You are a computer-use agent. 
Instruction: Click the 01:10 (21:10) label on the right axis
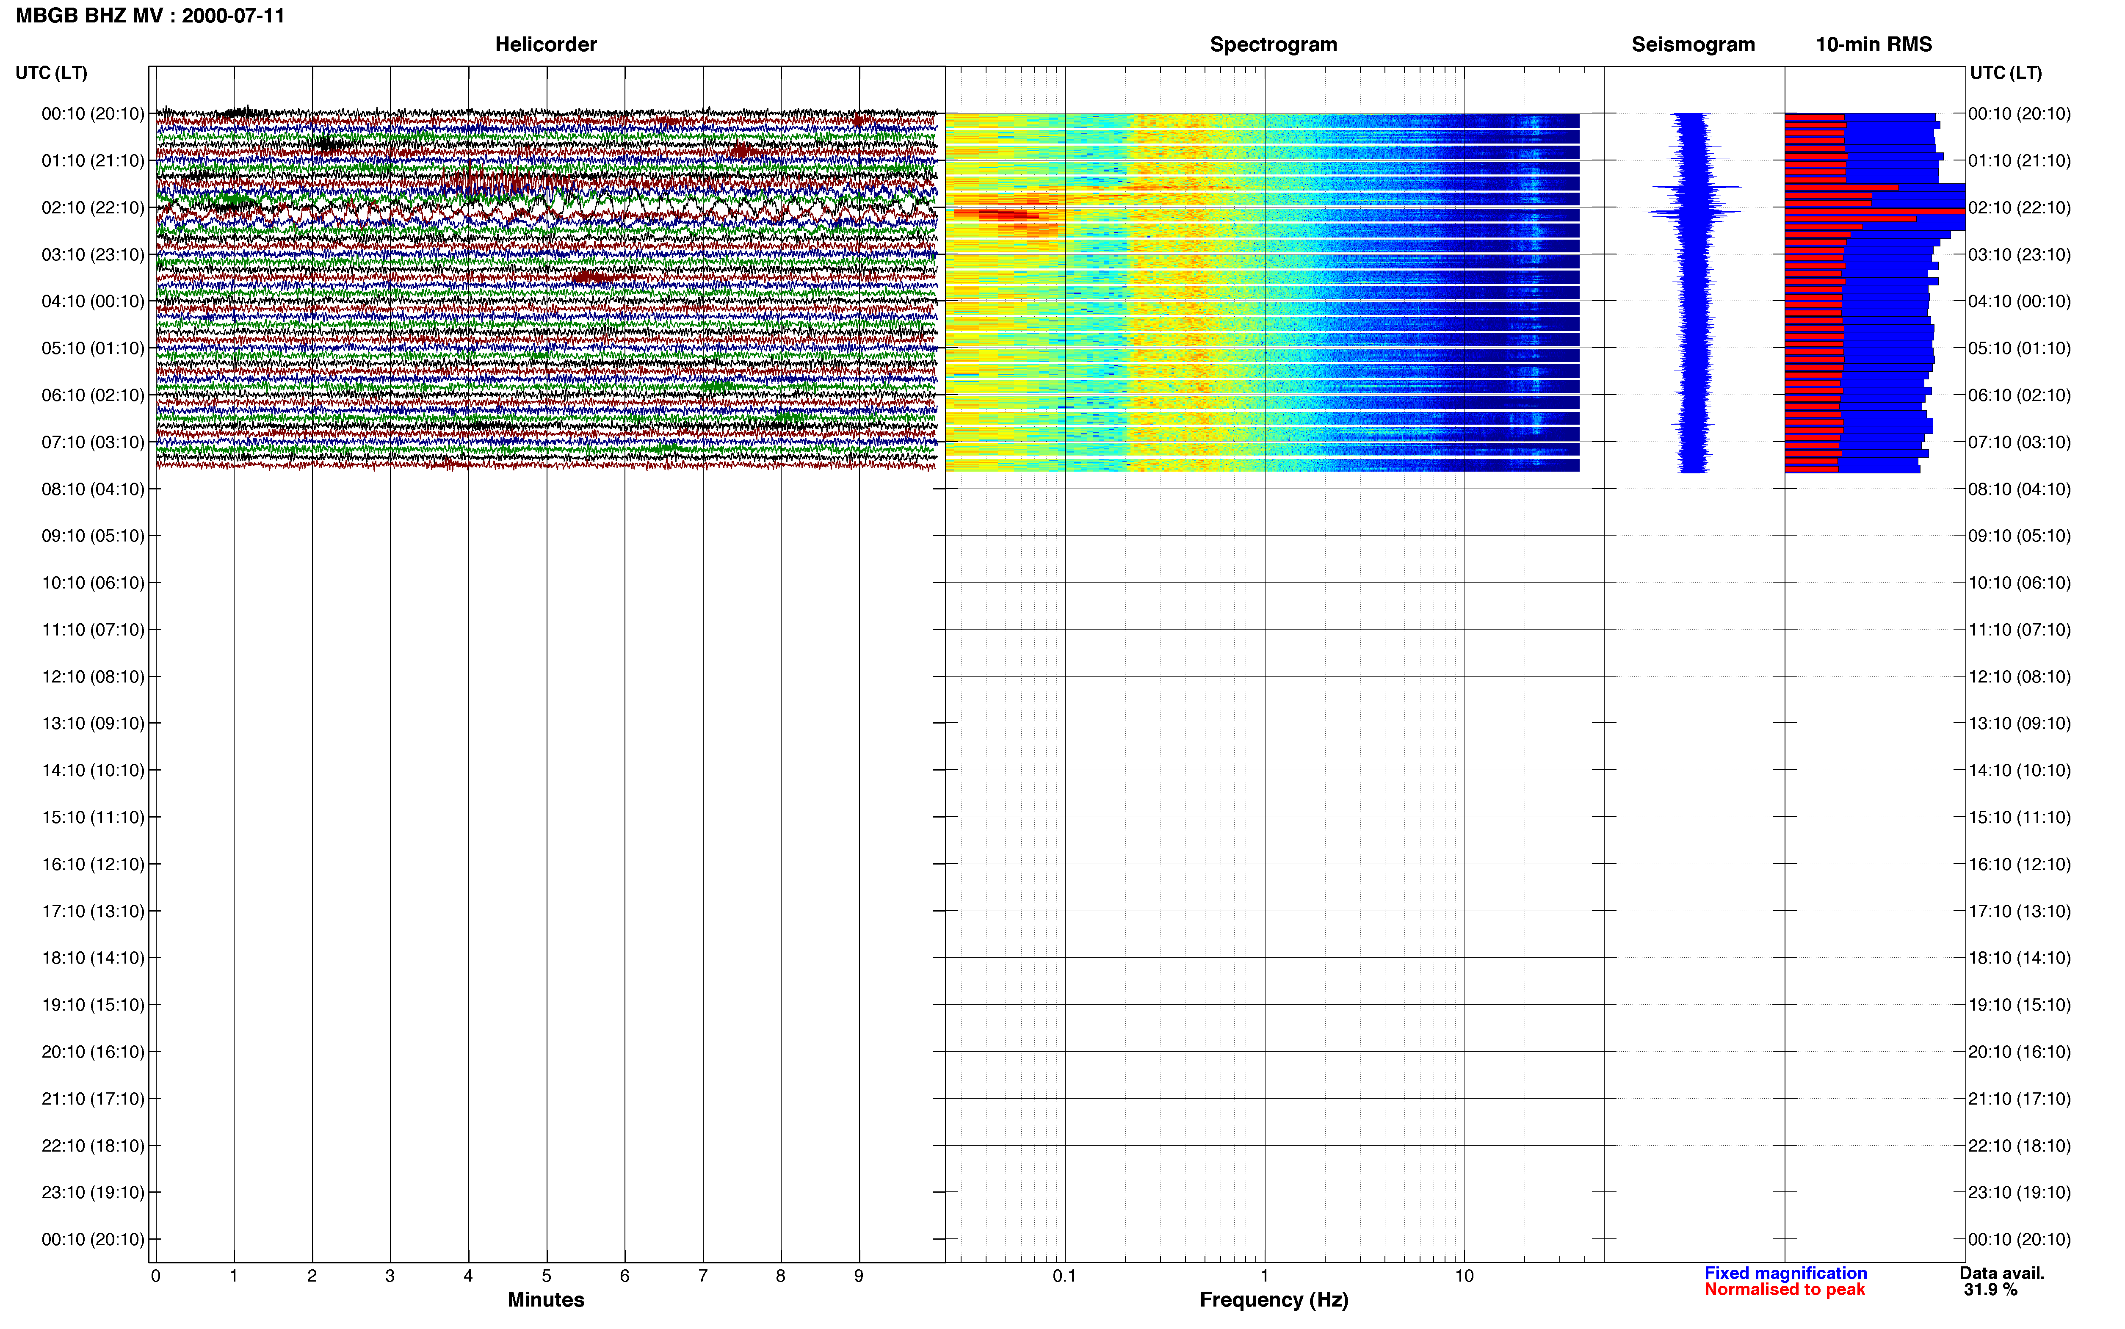(2020, 160)
